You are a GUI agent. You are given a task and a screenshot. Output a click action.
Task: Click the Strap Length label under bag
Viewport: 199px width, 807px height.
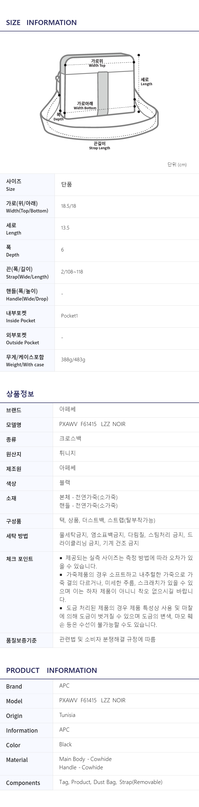[99, 146]
